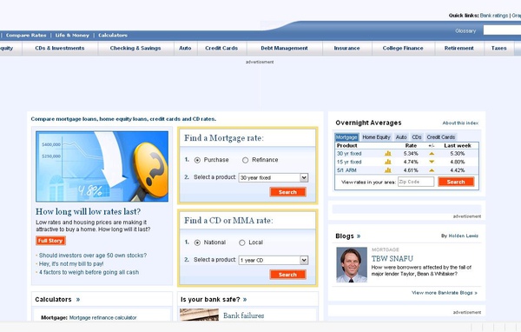The image size is (521, 332).
Task: Click the search box next to Glossary
Action: click(x=502, y=30)
